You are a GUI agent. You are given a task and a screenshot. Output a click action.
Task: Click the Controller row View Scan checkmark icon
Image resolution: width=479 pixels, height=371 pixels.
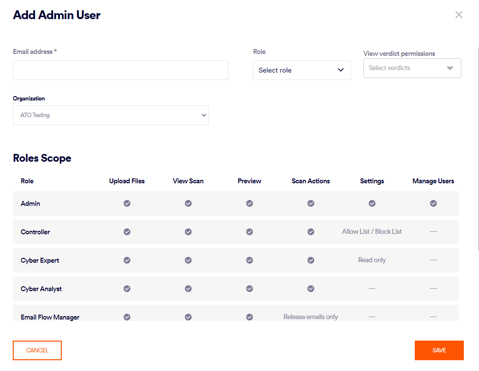coord(188,232)
